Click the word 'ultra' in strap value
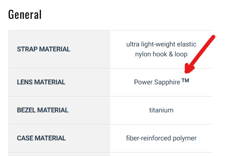Image resolution: width=226 pixels, height=156 pixels. (x=133, y=44)
